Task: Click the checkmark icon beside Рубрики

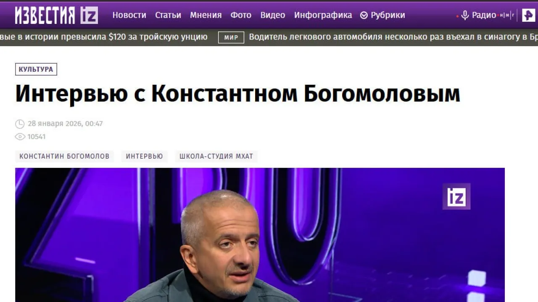Action: [x=364, y=16]
